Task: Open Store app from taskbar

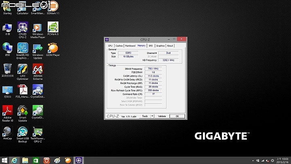Action: coord(36,160)
